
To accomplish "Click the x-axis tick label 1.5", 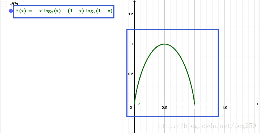I will coord(225,108).
